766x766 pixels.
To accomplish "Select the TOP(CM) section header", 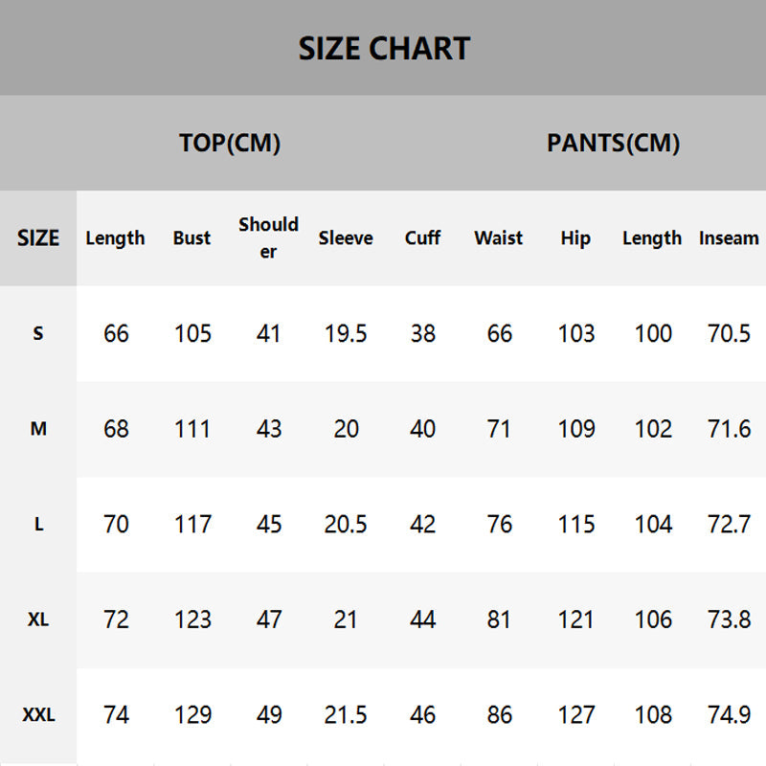I will click(x=230, y=143).
